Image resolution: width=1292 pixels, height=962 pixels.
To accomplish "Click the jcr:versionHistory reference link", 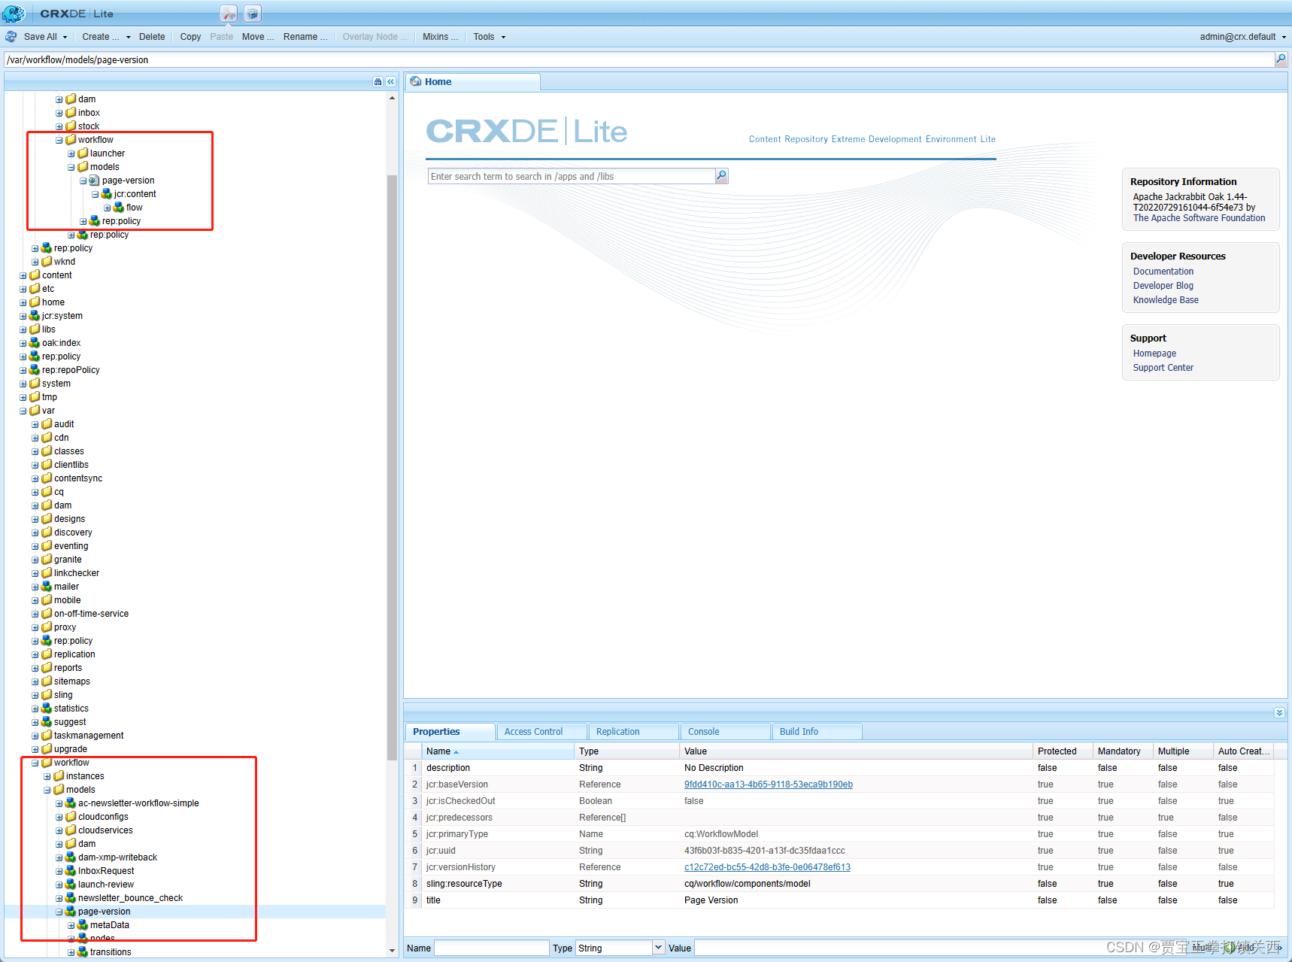I will pos(767,866).
